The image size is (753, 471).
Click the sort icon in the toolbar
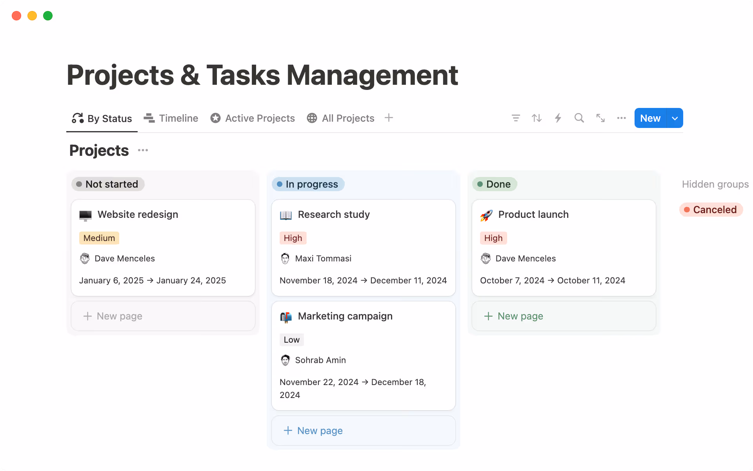click(537, 118)
